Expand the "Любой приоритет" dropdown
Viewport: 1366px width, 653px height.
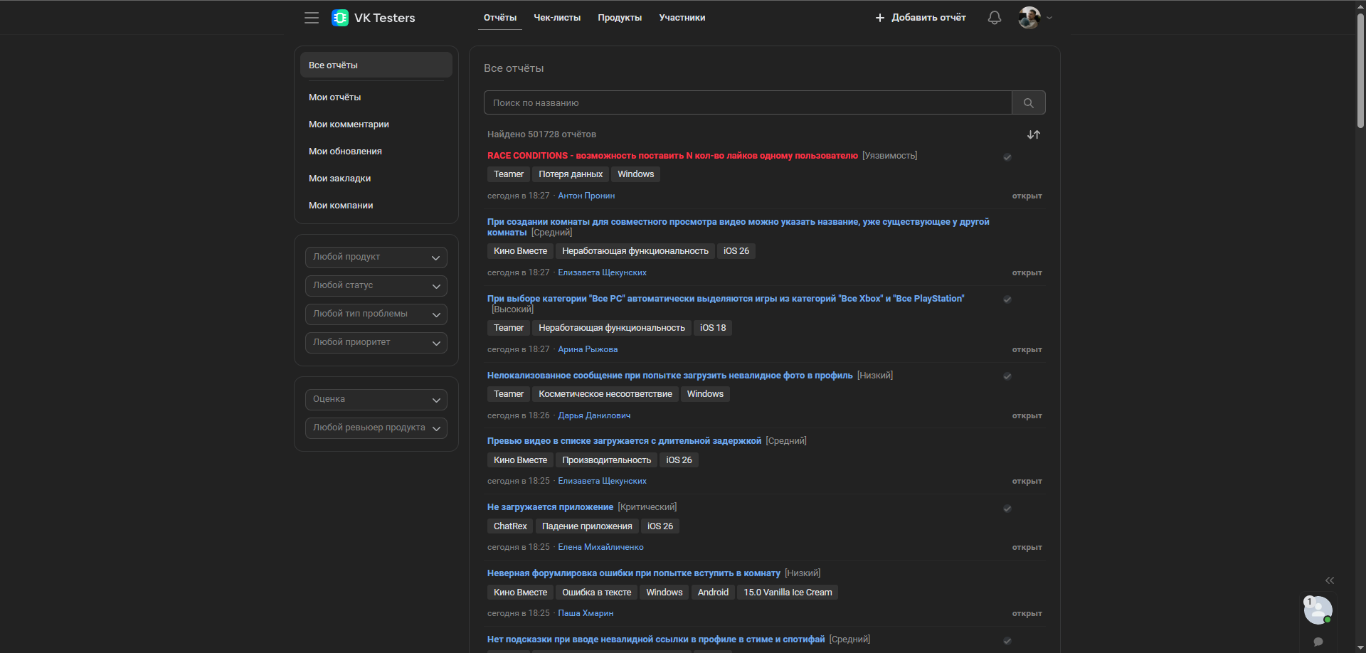(376, 343)
